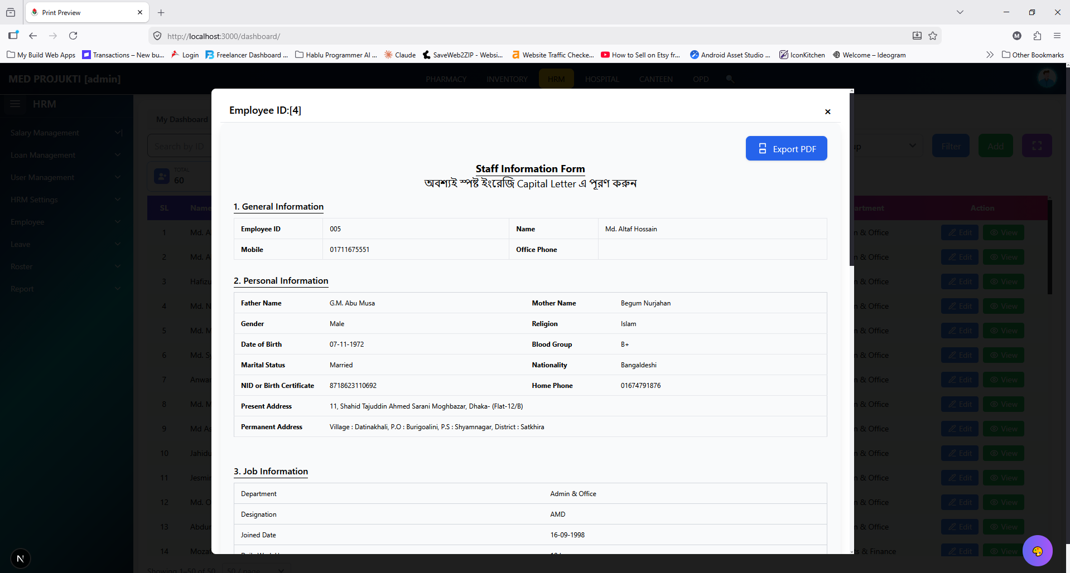Click the MED PROJUKTI [admin] title
The width and height of the screenshot is (1070, 573).
click(x=65, y=79)
